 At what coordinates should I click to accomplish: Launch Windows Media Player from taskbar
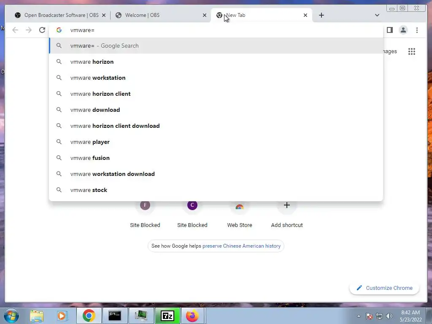(x=62, y=316)
